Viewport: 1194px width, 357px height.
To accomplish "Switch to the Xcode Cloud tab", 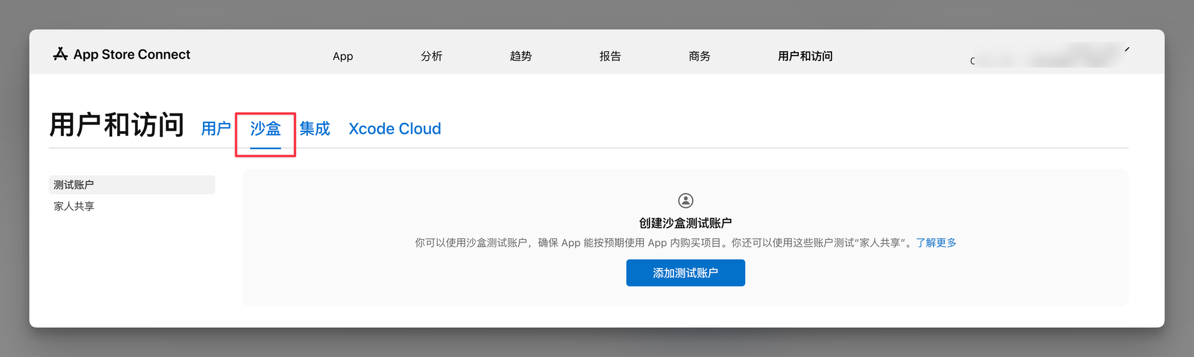I will click(x=395, y=128).
